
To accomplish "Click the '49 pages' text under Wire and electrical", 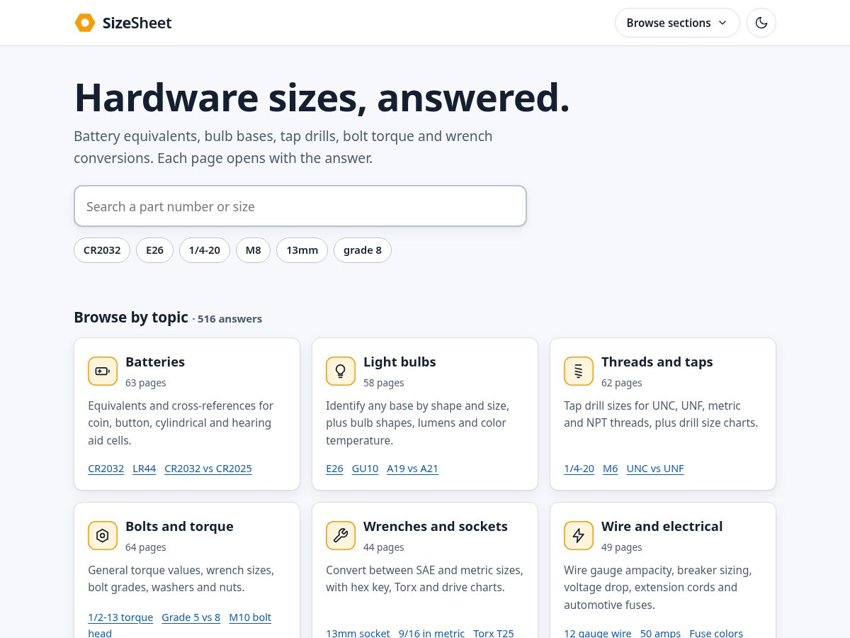I will [x=622, y=547].
